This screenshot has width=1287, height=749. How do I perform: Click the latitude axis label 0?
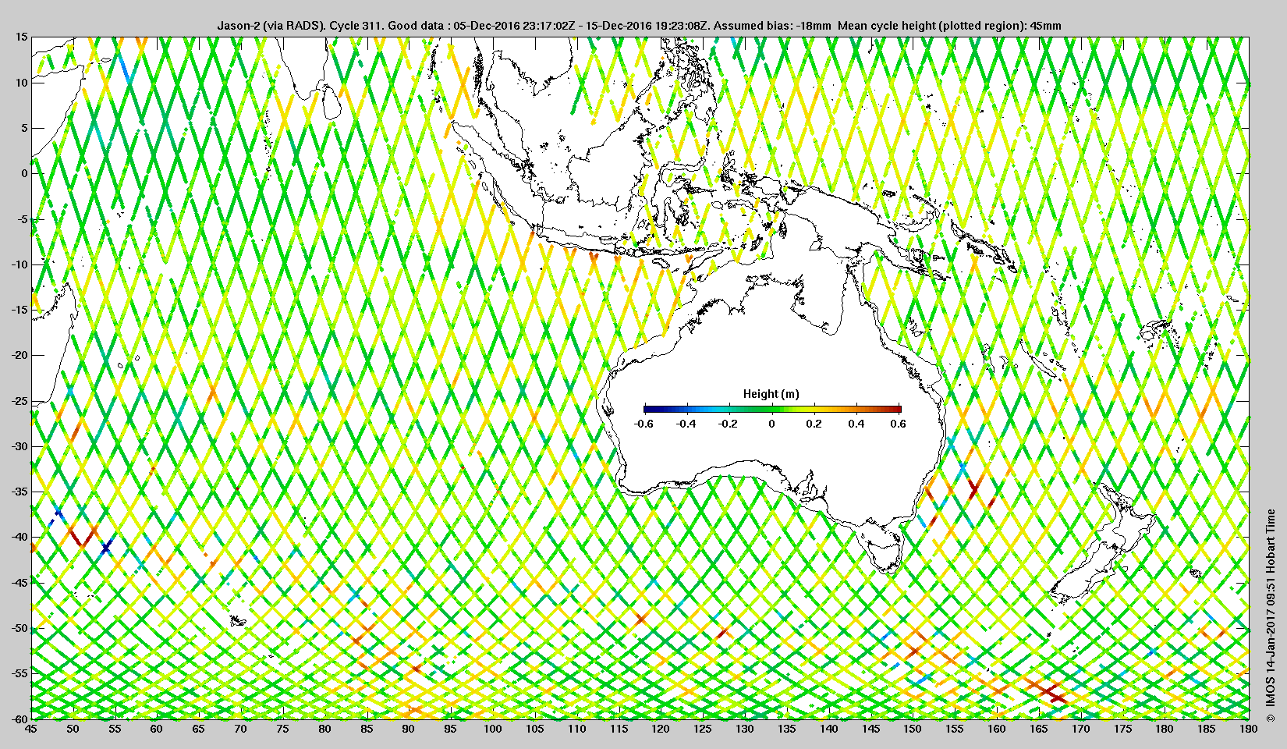click(x=25, y=173)
